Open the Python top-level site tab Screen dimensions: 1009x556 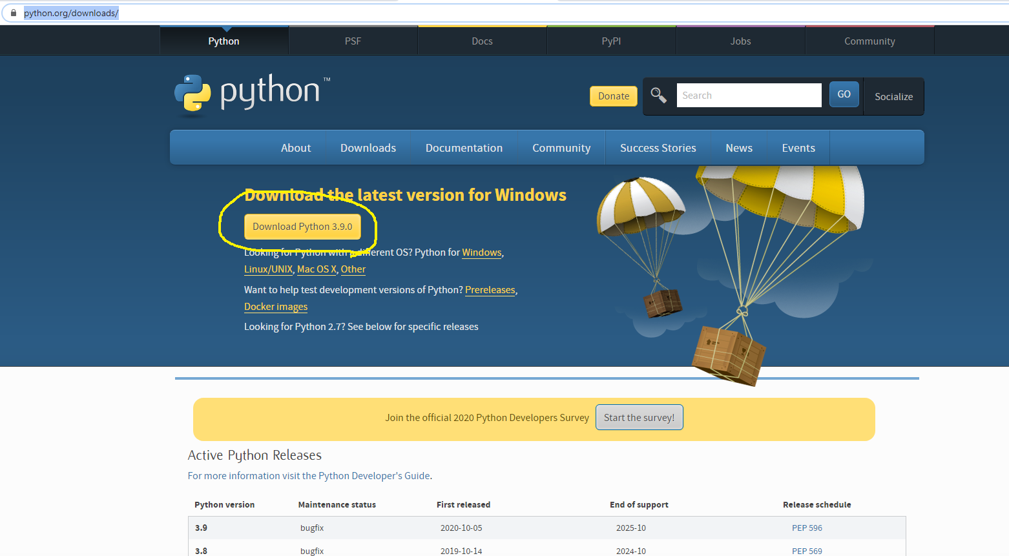click(x=224, y=41)
